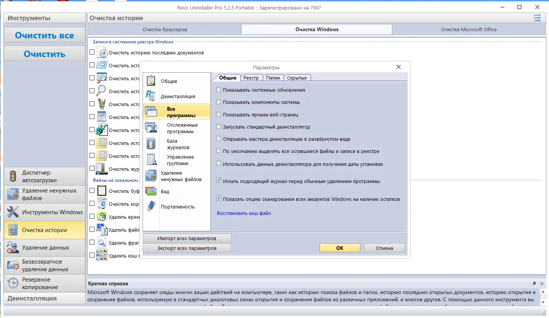Enable Показывать ярлыки веб-страниц
This screenshot has width=549, height=318.
[x=219, y=114]
